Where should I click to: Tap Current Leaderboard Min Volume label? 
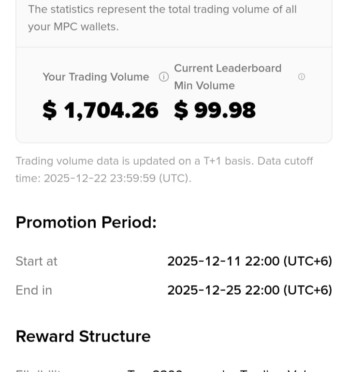tap(228, 77)
